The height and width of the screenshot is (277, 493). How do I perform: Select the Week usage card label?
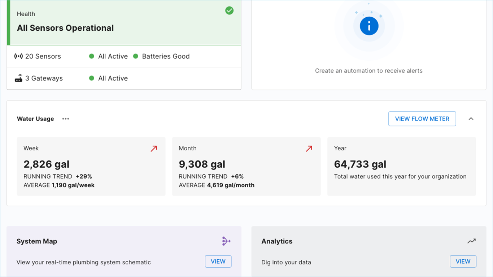pos(31,148)
